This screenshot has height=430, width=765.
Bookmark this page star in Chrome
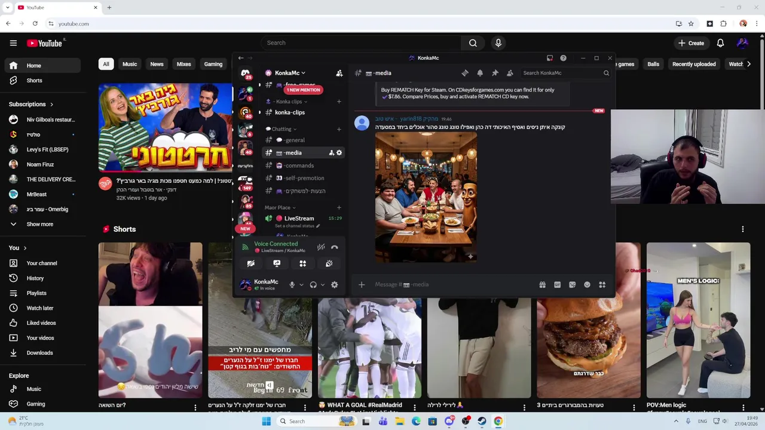(x=691, y=24)
